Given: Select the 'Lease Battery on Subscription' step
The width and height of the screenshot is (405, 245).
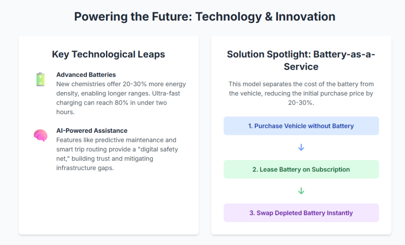Looking at the screenshot, I should [301, 170].
